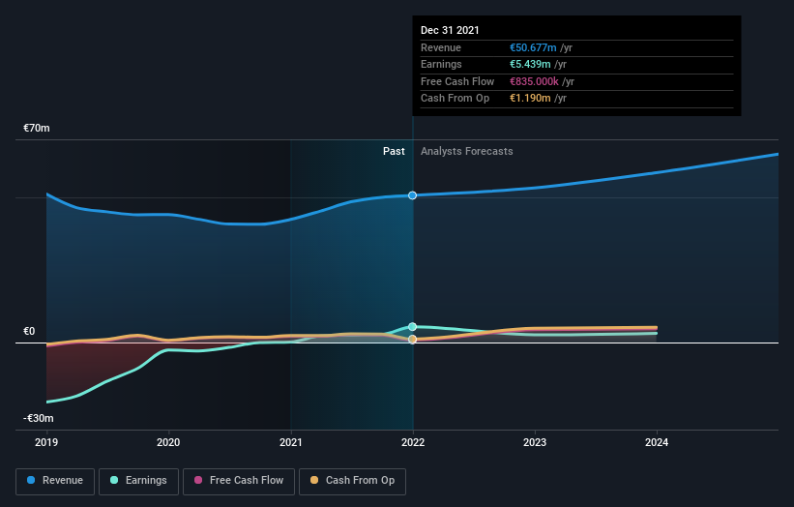The image size is (794, 507).
Task: Click the 2022 x-axis label
Action: point(413,442)
